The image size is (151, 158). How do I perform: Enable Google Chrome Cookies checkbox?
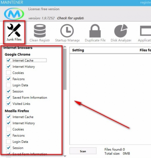(x=9, y=73)
